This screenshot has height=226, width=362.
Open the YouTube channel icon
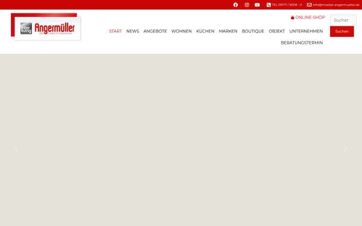coord(257,5)
